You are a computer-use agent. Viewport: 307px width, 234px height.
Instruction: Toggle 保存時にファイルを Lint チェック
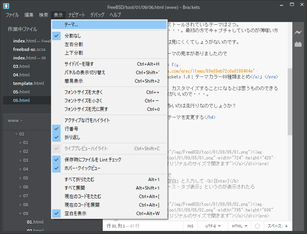tap(109, 159)
